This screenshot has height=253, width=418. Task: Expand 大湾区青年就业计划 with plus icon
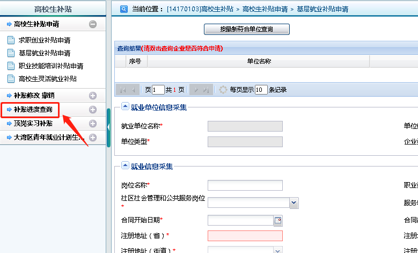93,138
